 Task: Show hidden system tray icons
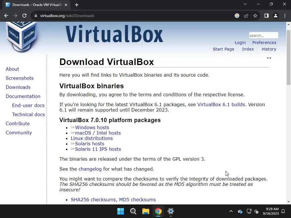pos(231,211)
